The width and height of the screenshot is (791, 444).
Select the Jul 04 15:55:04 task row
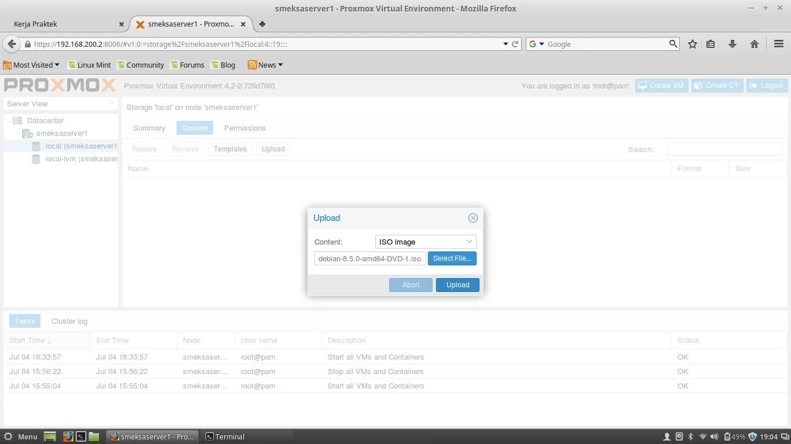click(395, 386)
